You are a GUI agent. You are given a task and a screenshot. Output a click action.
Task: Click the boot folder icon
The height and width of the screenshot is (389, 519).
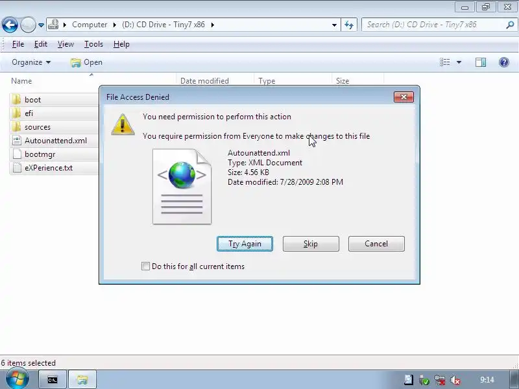coord(16,100)
